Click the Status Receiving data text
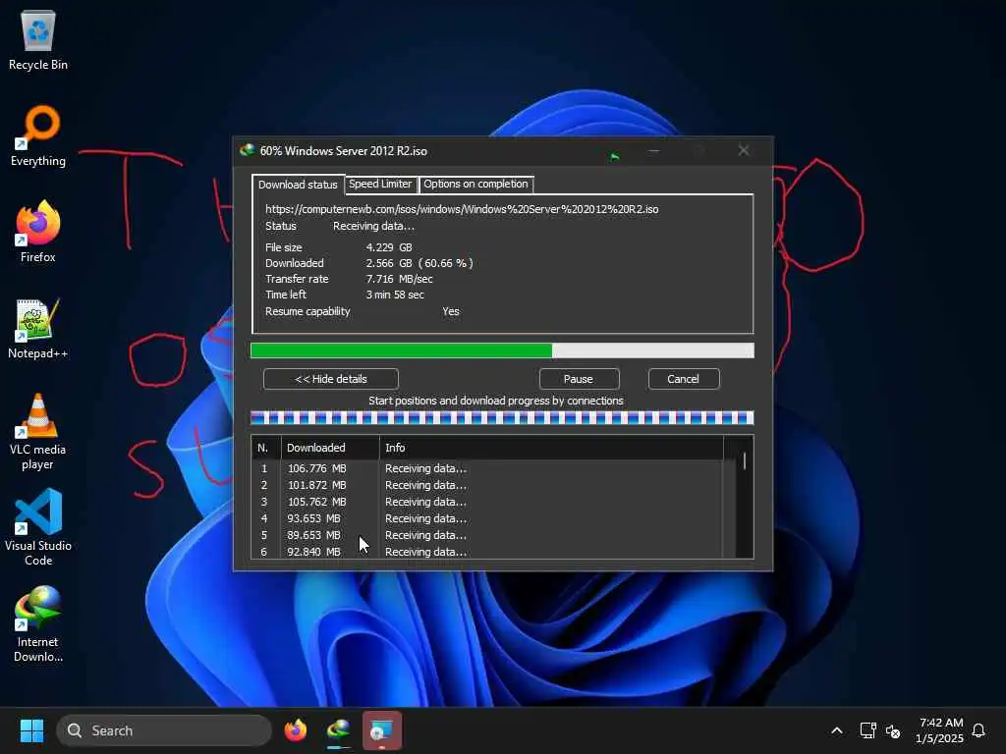 click(x=373, y=227)
